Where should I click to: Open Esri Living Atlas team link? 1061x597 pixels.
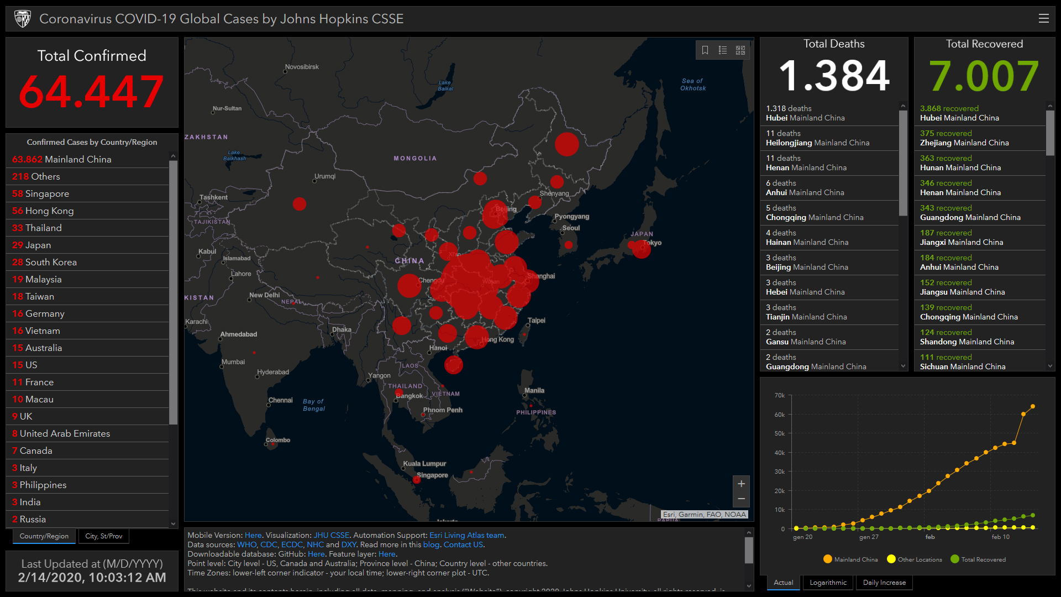(x=466, y=535)
